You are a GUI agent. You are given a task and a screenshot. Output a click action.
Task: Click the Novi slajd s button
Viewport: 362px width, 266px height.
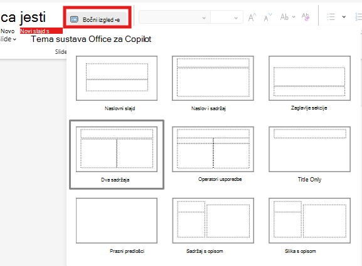click(41, 31)
